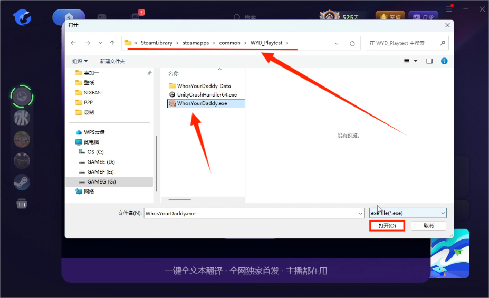
Task: Open the tab with badge 3
Action: [x=137, y=16]
